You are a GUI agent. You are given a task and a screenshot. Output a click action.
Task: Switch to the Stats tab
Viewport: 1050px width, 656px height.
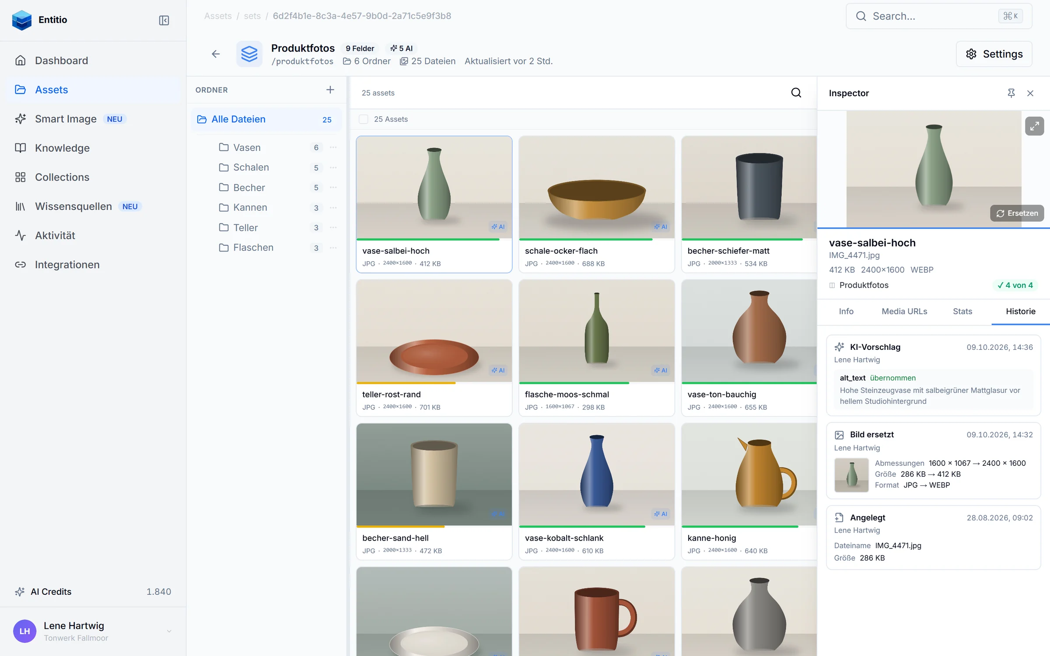[962, 311]
